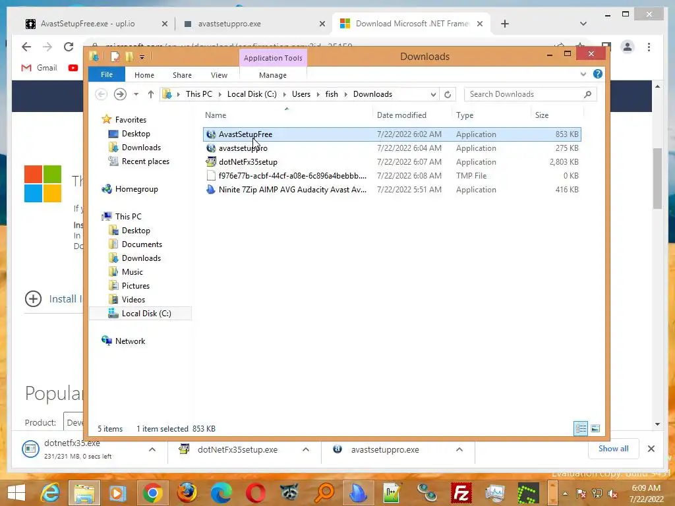Open Pictures under This PC
The height and width of the screenshot is (506, 675).
pyautogui.click(x=136, y=286)
